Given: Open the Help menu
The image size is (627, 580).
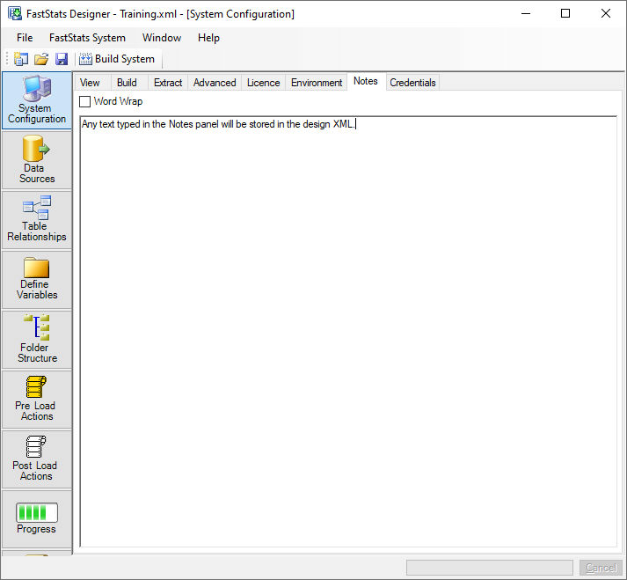Looking at the screenshot, I should pyautogui.click(x=208, y=38).
